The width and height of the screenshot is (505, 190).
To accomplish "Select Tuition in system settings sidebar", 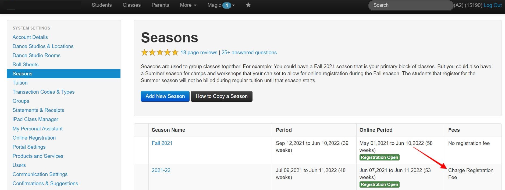I will [20, 83].
